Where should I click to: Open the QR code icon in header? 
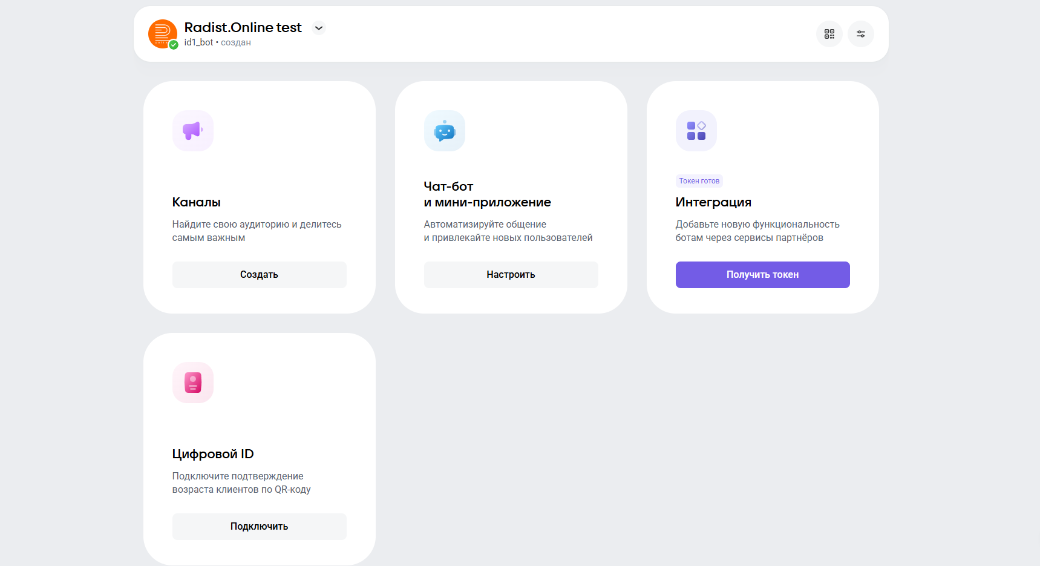829,34
